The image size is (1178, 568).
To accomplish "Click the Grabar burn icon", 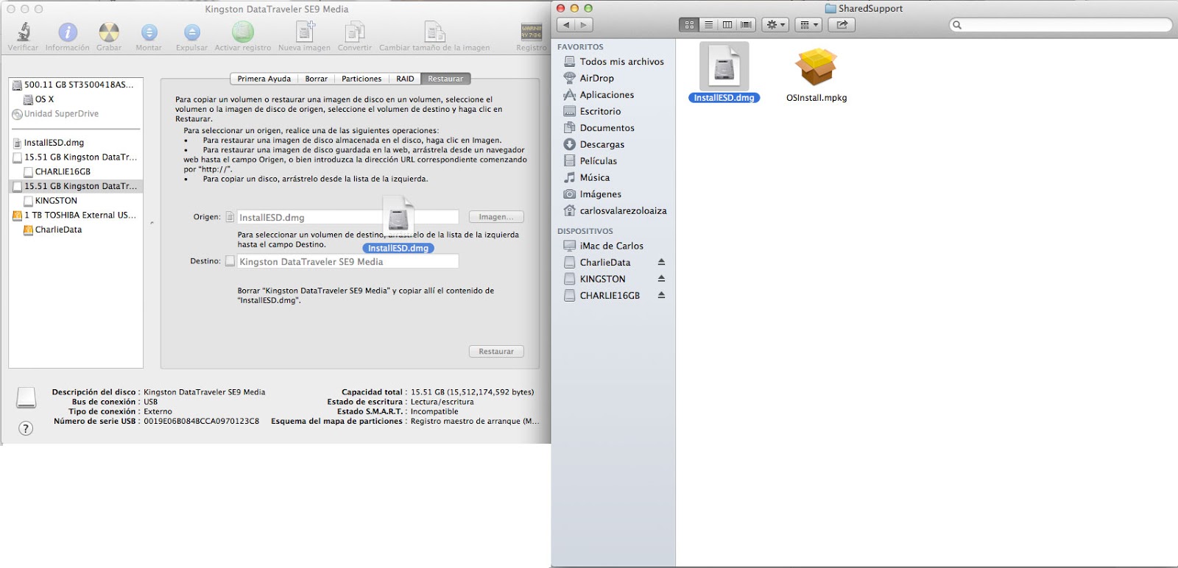I will click(x=109, y=32).
